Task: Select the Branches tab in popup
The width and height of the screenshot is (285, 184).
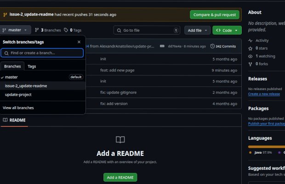Action: (12, 66)
